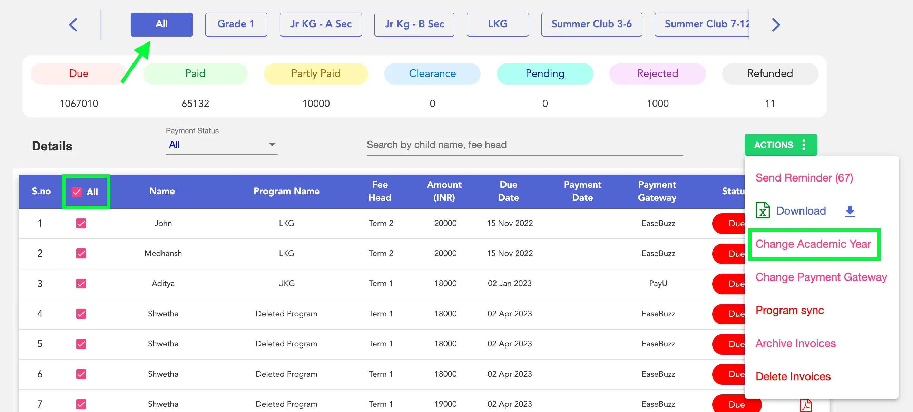Filter by Due status pill
913x412 pixels.
pyautogui.click(x=79, y=73)
